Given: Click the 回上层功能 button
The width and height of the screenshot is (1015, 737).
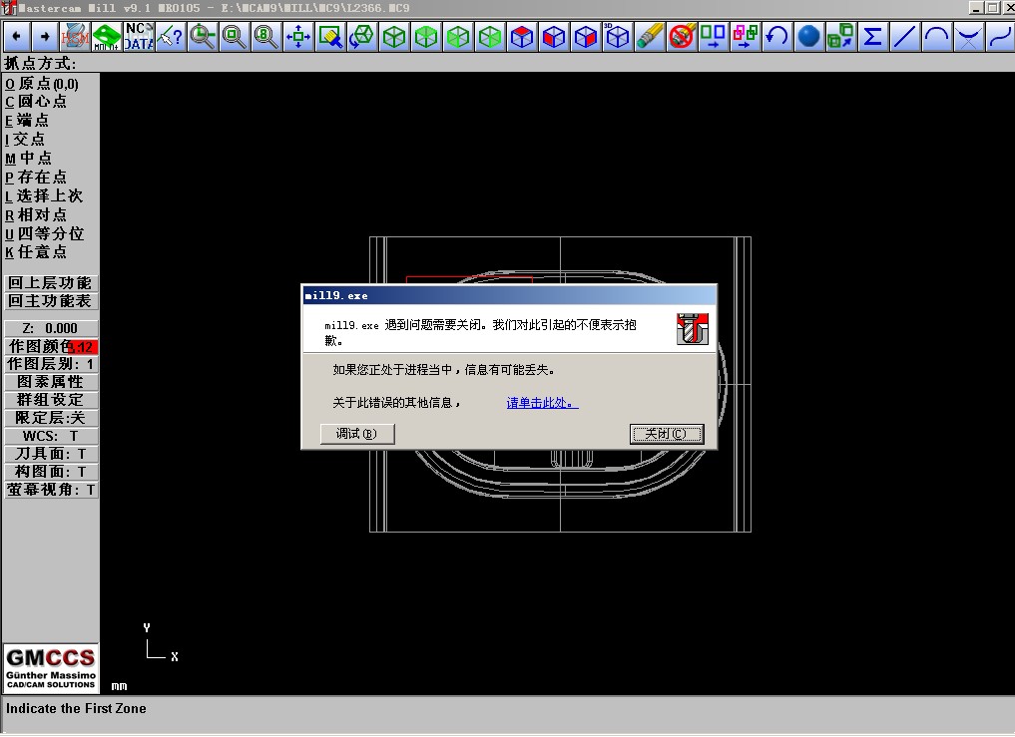Looking at the screenshot, I should [51, 283].
